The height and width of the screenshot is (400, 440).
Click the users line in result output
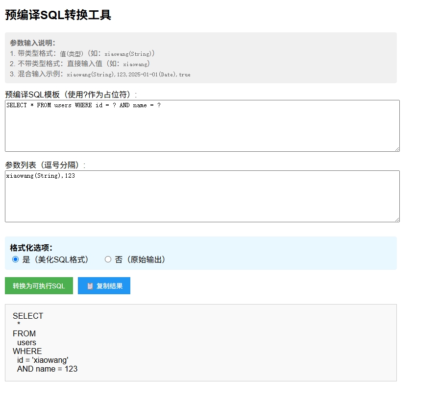pos(26,343)
